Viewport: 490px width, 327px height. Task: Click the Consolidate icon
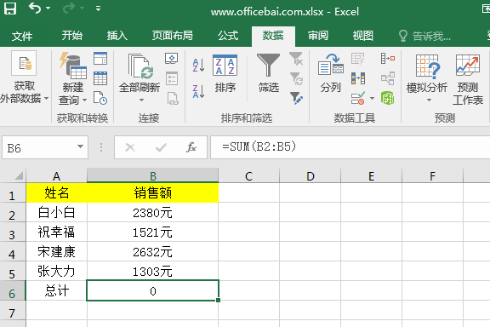coord(388,58)
